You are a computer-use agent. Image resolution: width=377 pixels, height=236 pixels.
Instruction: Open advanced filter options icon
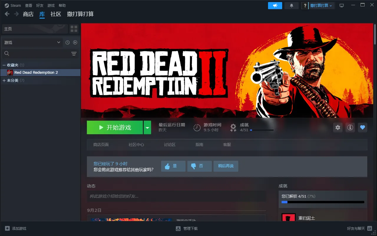(74, 53)
